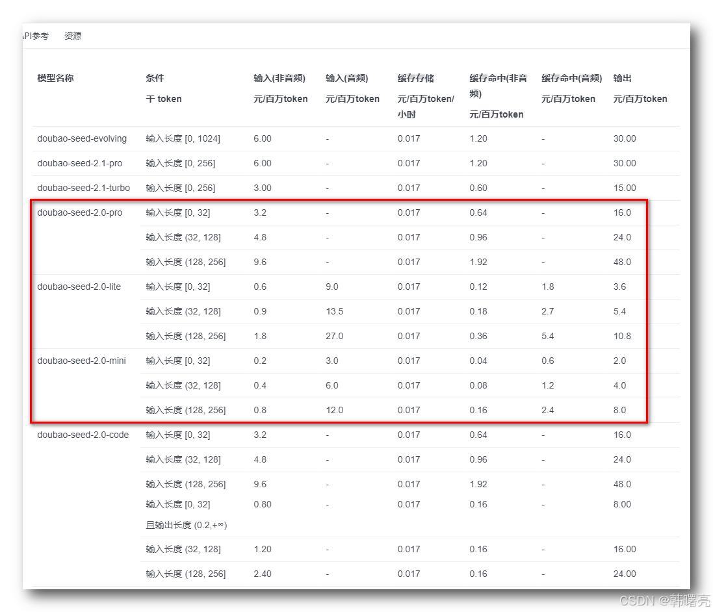Click the 模型名称 column header
The height and width of the screenshot is (612, 713).
point(55,78)
